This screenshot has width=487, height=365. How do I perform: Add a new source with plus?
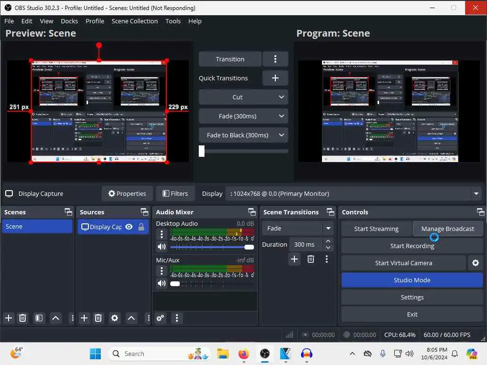(84, 318)
